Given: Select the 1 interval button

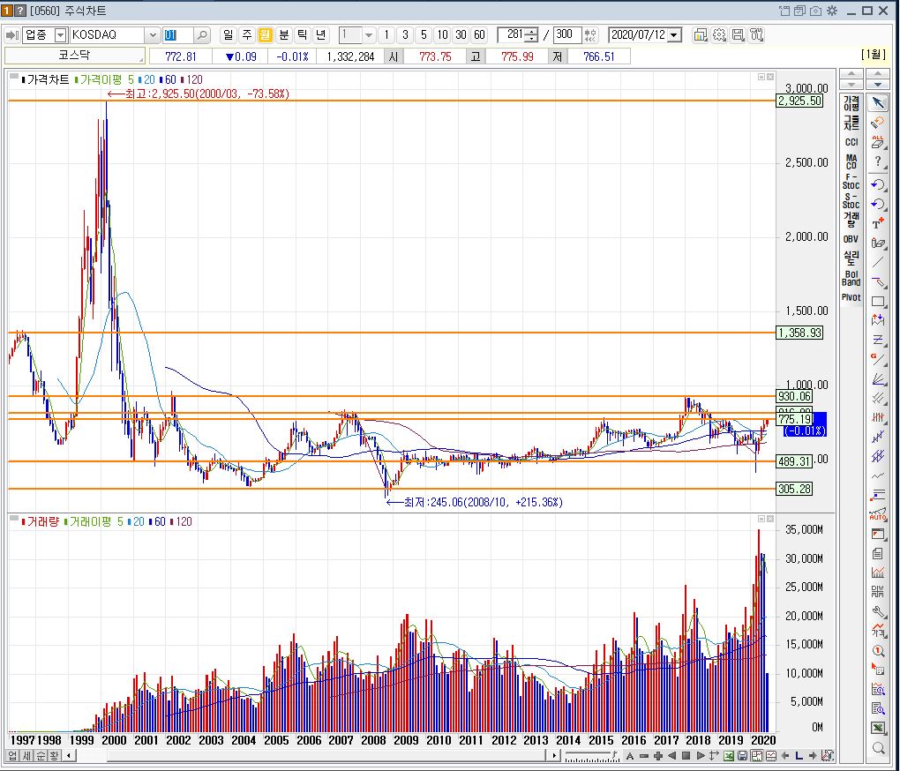Looking at the screenshot, I should point(386,35).
